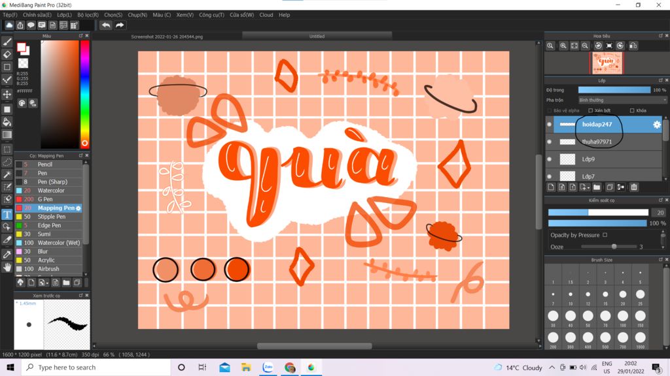Switch to the Screenshot 2022-01-26 204544.png tab

point(167,37)
